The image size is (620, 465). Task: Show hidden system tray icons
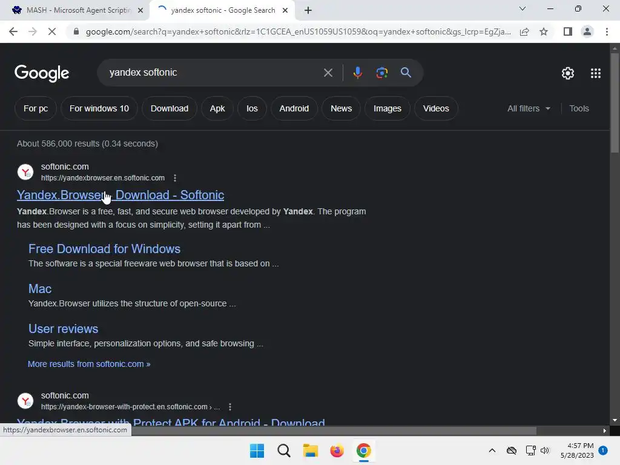pyautogui.click(x=492, y=450)
